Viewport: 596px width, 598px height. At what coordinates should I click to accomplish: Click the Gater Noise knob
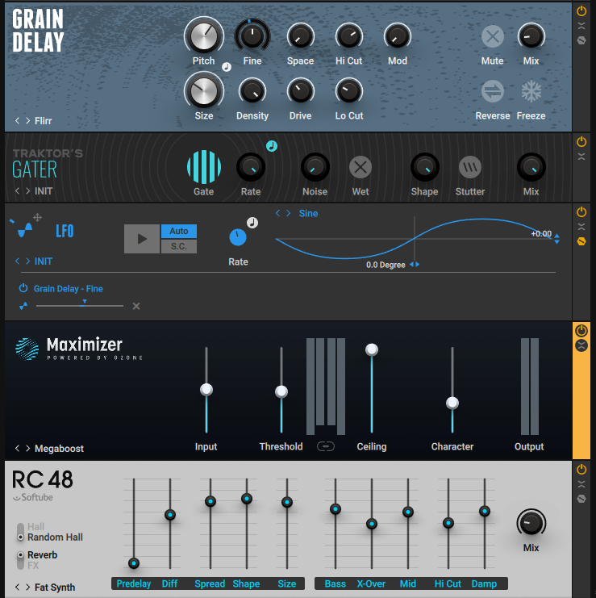[315, 167]
